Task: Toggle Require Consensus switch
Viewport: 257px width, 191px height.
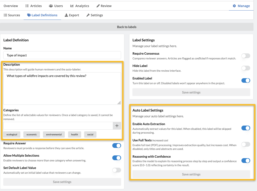Action: (x=246, y=56)
